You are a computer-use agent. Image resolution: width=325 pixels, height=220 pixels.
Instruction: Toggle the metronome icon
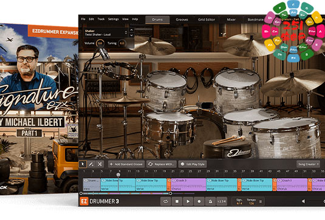point(210,201)
